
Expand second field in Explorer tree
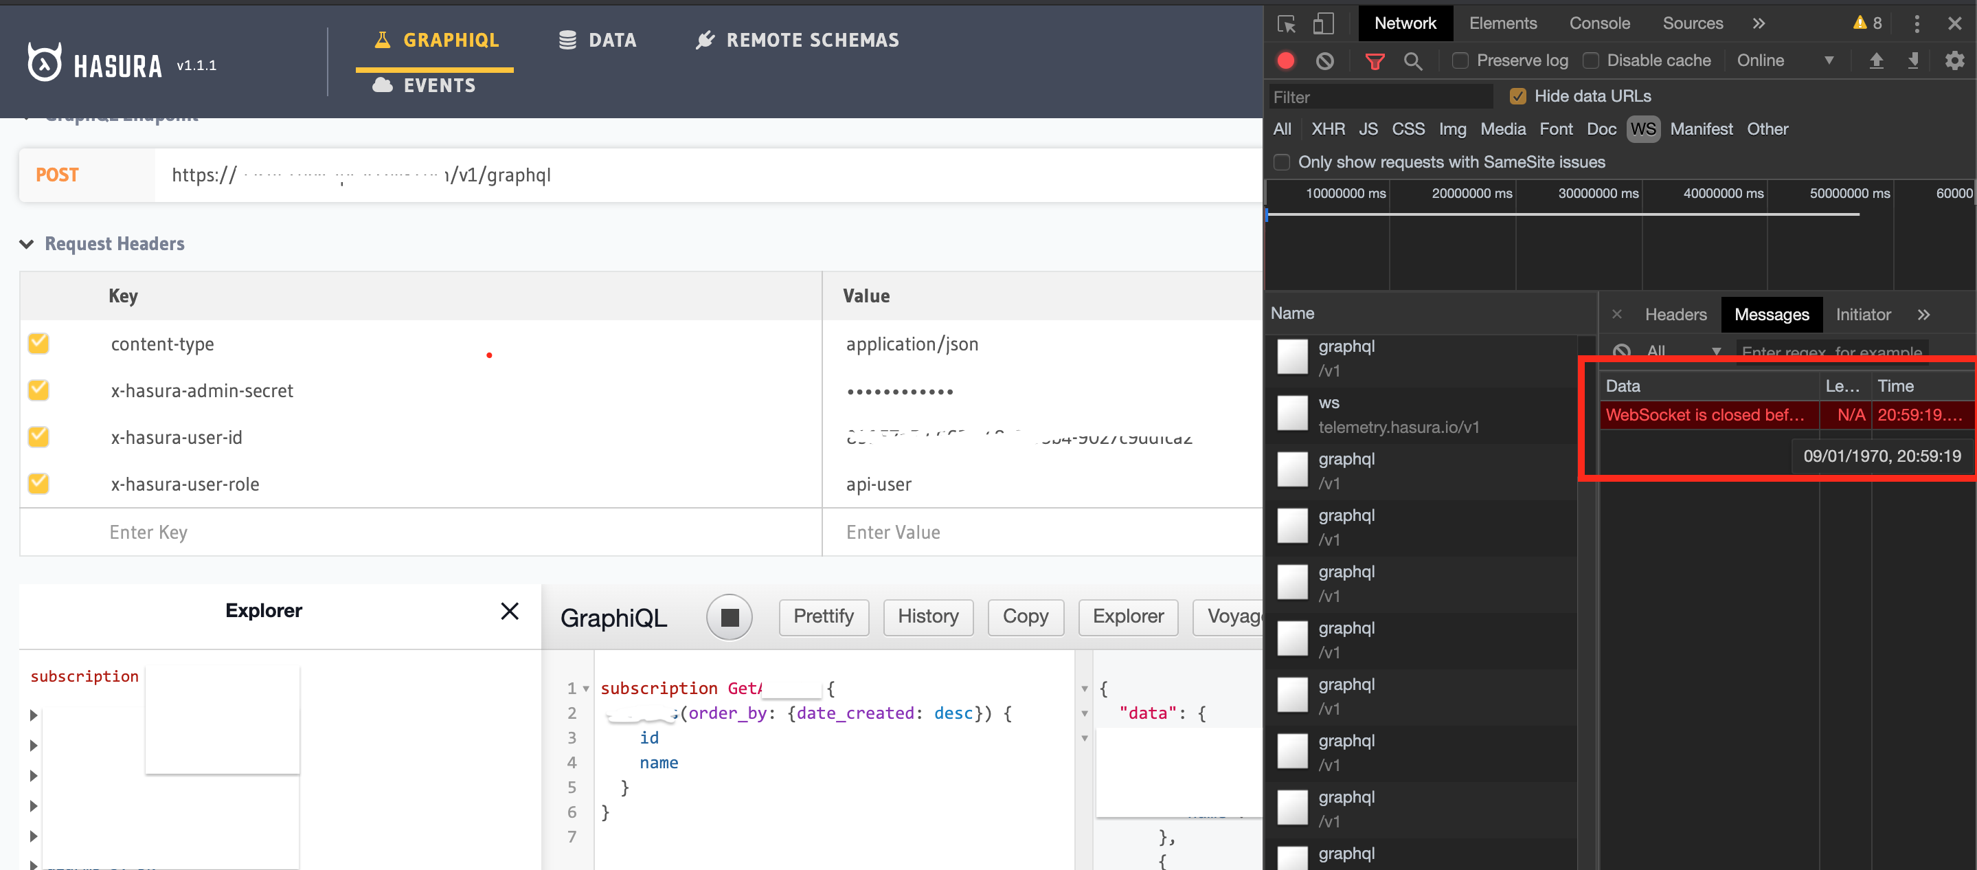tap(33, 746)
